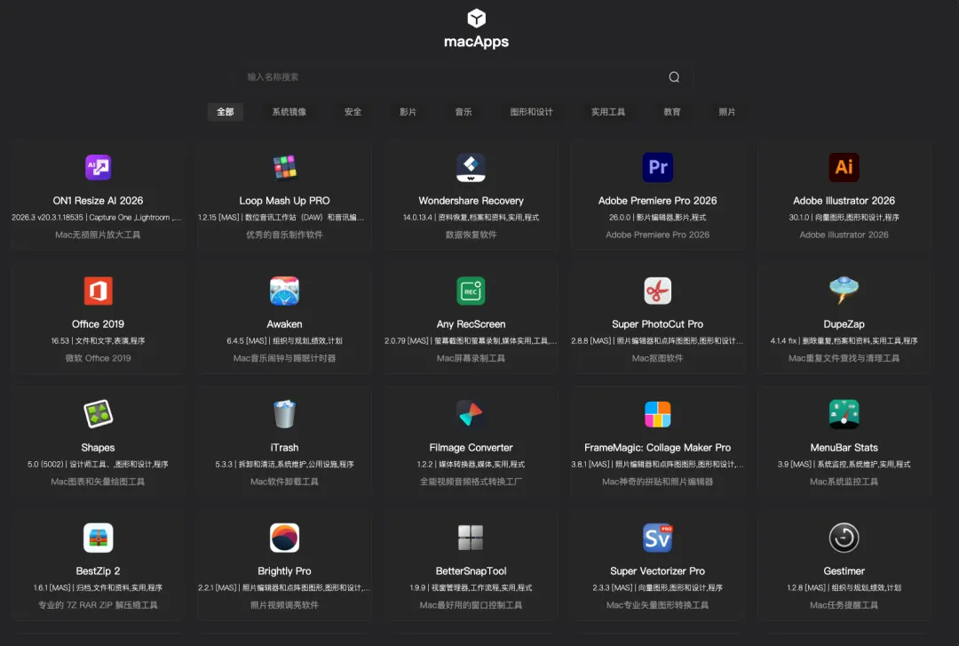Switch to the 系统镜像 tab
This screenshot has width=959, height=646.
[x=289, y=112]
